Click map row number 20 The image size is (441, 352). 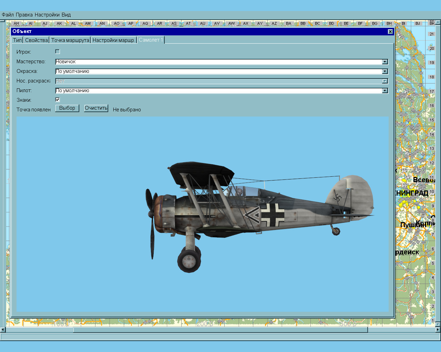pos(432,48)
